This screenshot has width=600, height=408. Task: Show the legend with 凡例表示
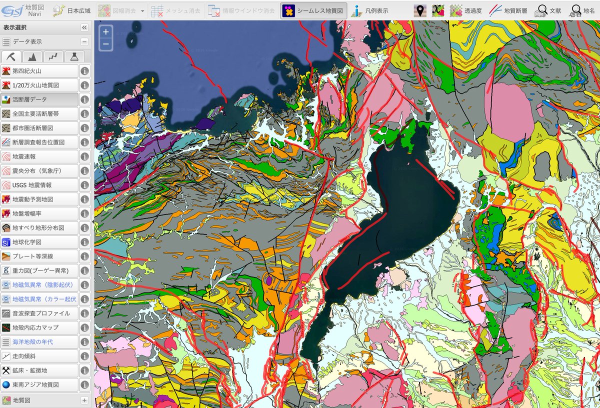[369, 10]
